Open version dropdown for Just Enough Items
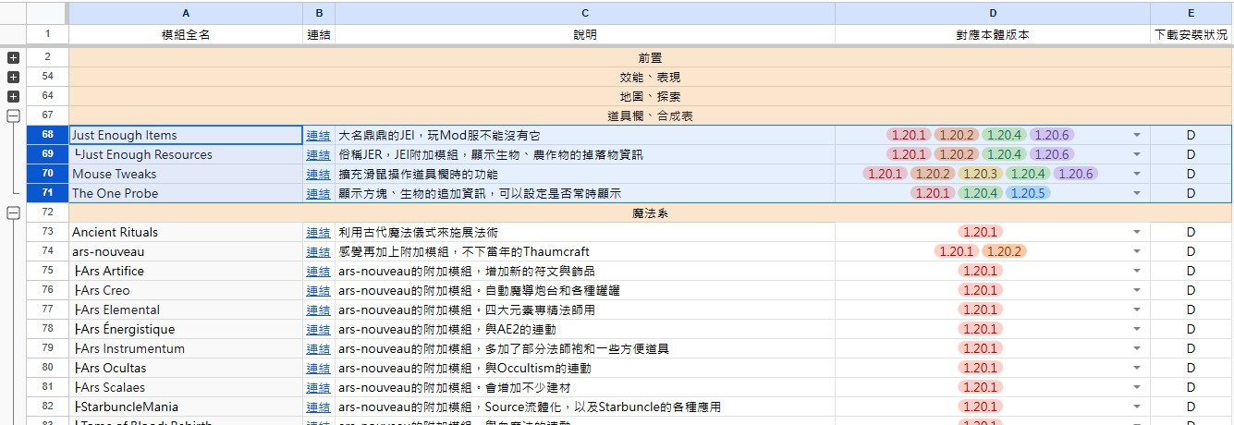1234x425 pixels. click(1137, 136)
